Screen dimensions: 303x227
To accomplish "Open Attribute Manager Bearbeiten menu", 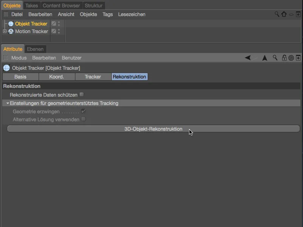I will [x=44, y=58].
